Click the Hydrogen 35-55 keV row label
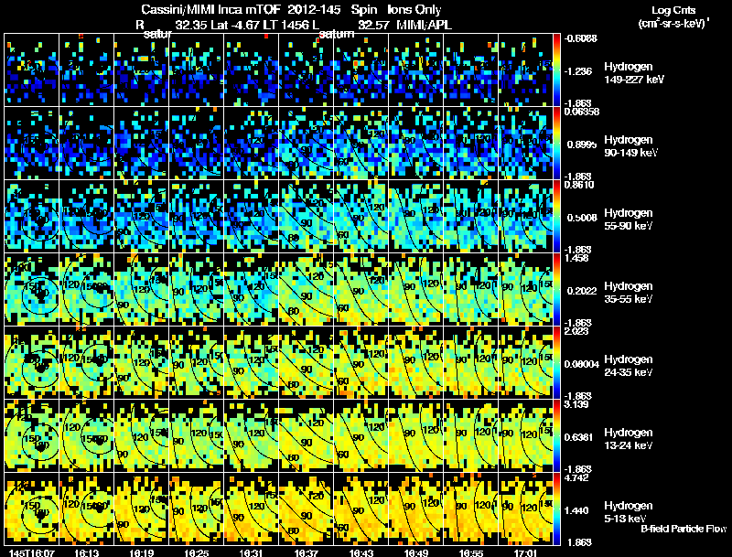 click(628, 293)
